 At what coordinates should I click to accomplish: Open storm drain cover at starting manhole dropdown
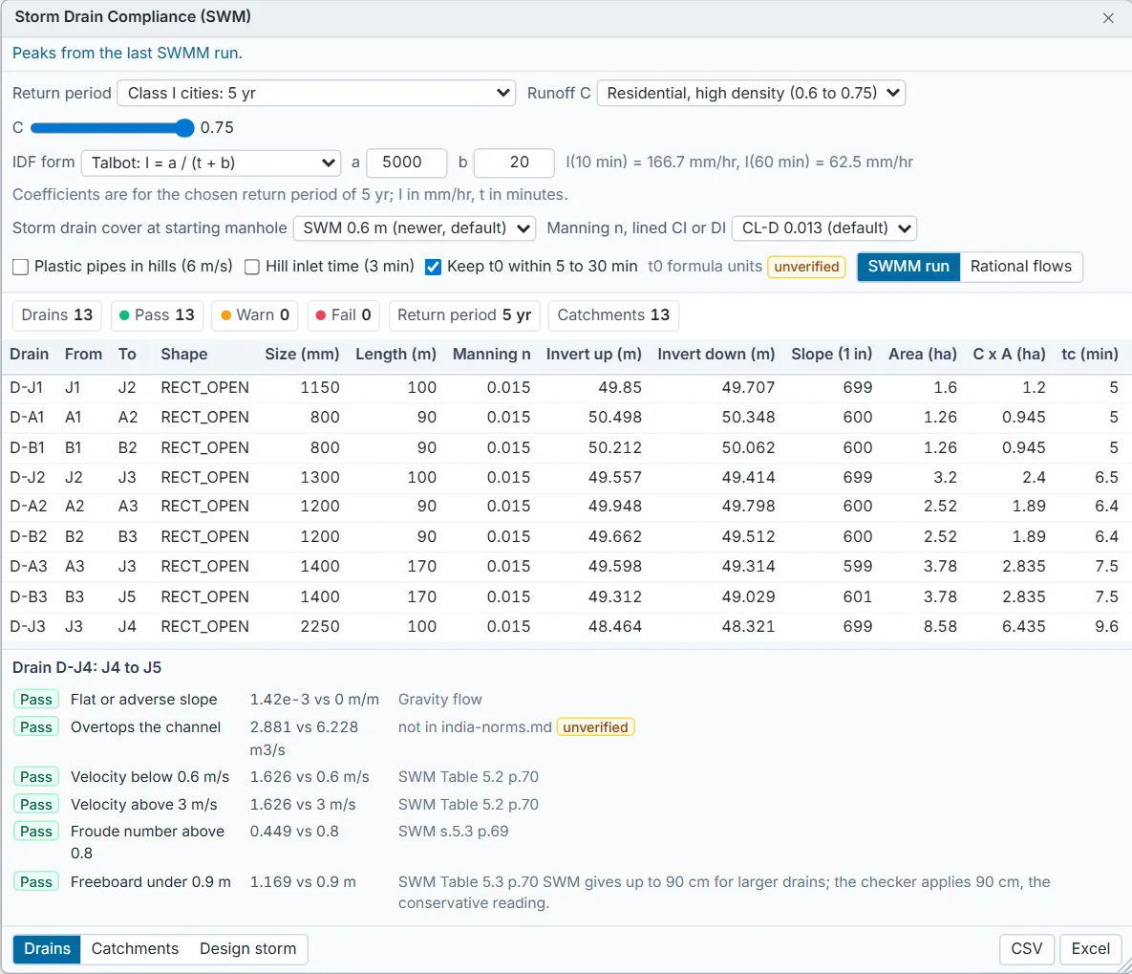pos(415,228)
